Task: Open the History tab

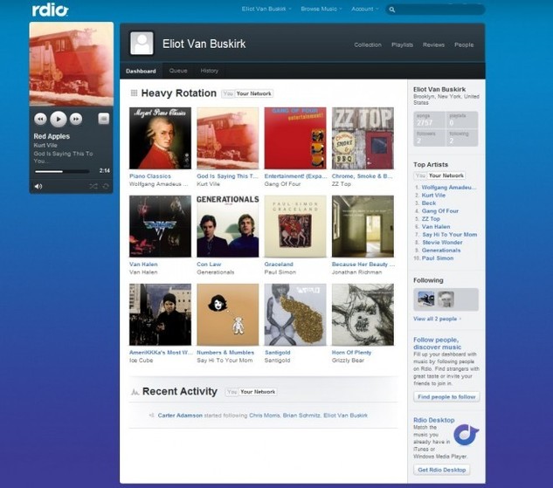Action: click(x=210, y=71)
